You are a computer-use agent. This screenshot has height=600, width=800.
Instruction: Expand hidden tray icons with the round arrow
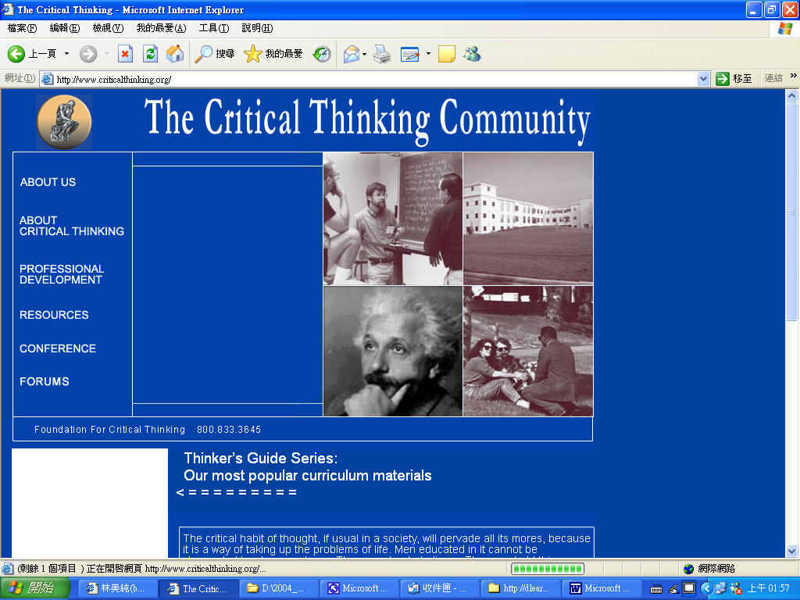coord(706,588)
